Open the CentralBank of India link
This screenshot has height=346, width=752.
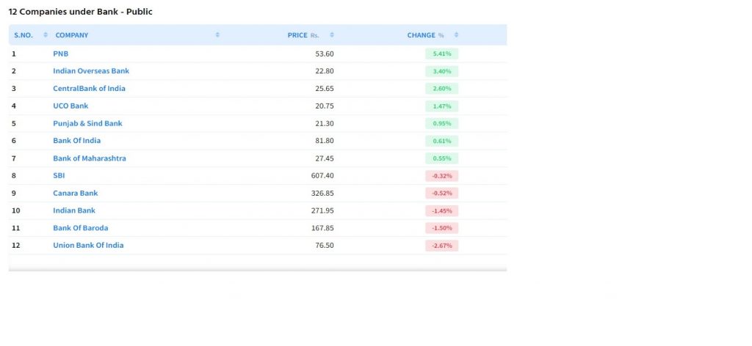(89, 89)
